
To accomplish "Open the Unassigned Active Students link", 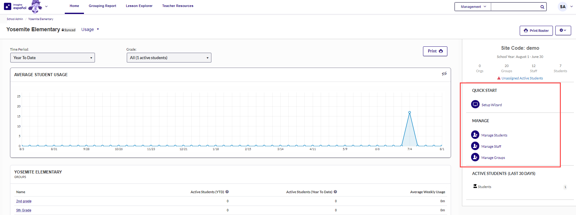I will pyautogui.click(x=522, y=78).
